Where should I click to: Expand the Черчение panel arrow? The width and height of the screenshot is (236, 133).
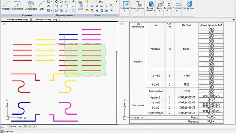[52, 15]
